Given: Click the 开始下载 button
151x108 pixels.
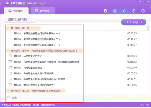Looking at the screenshot, I should 133,22.
